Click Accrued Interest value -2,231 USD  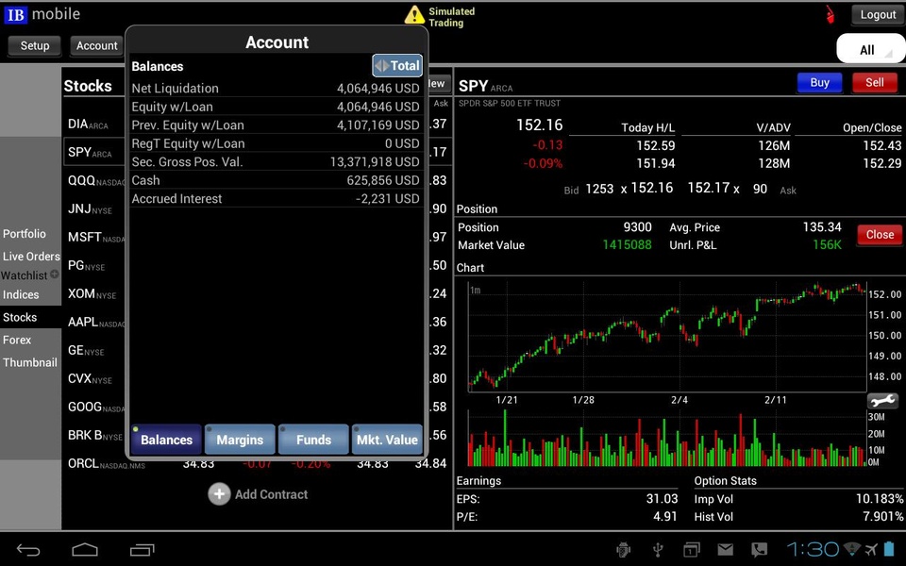[x=387, y=199]
